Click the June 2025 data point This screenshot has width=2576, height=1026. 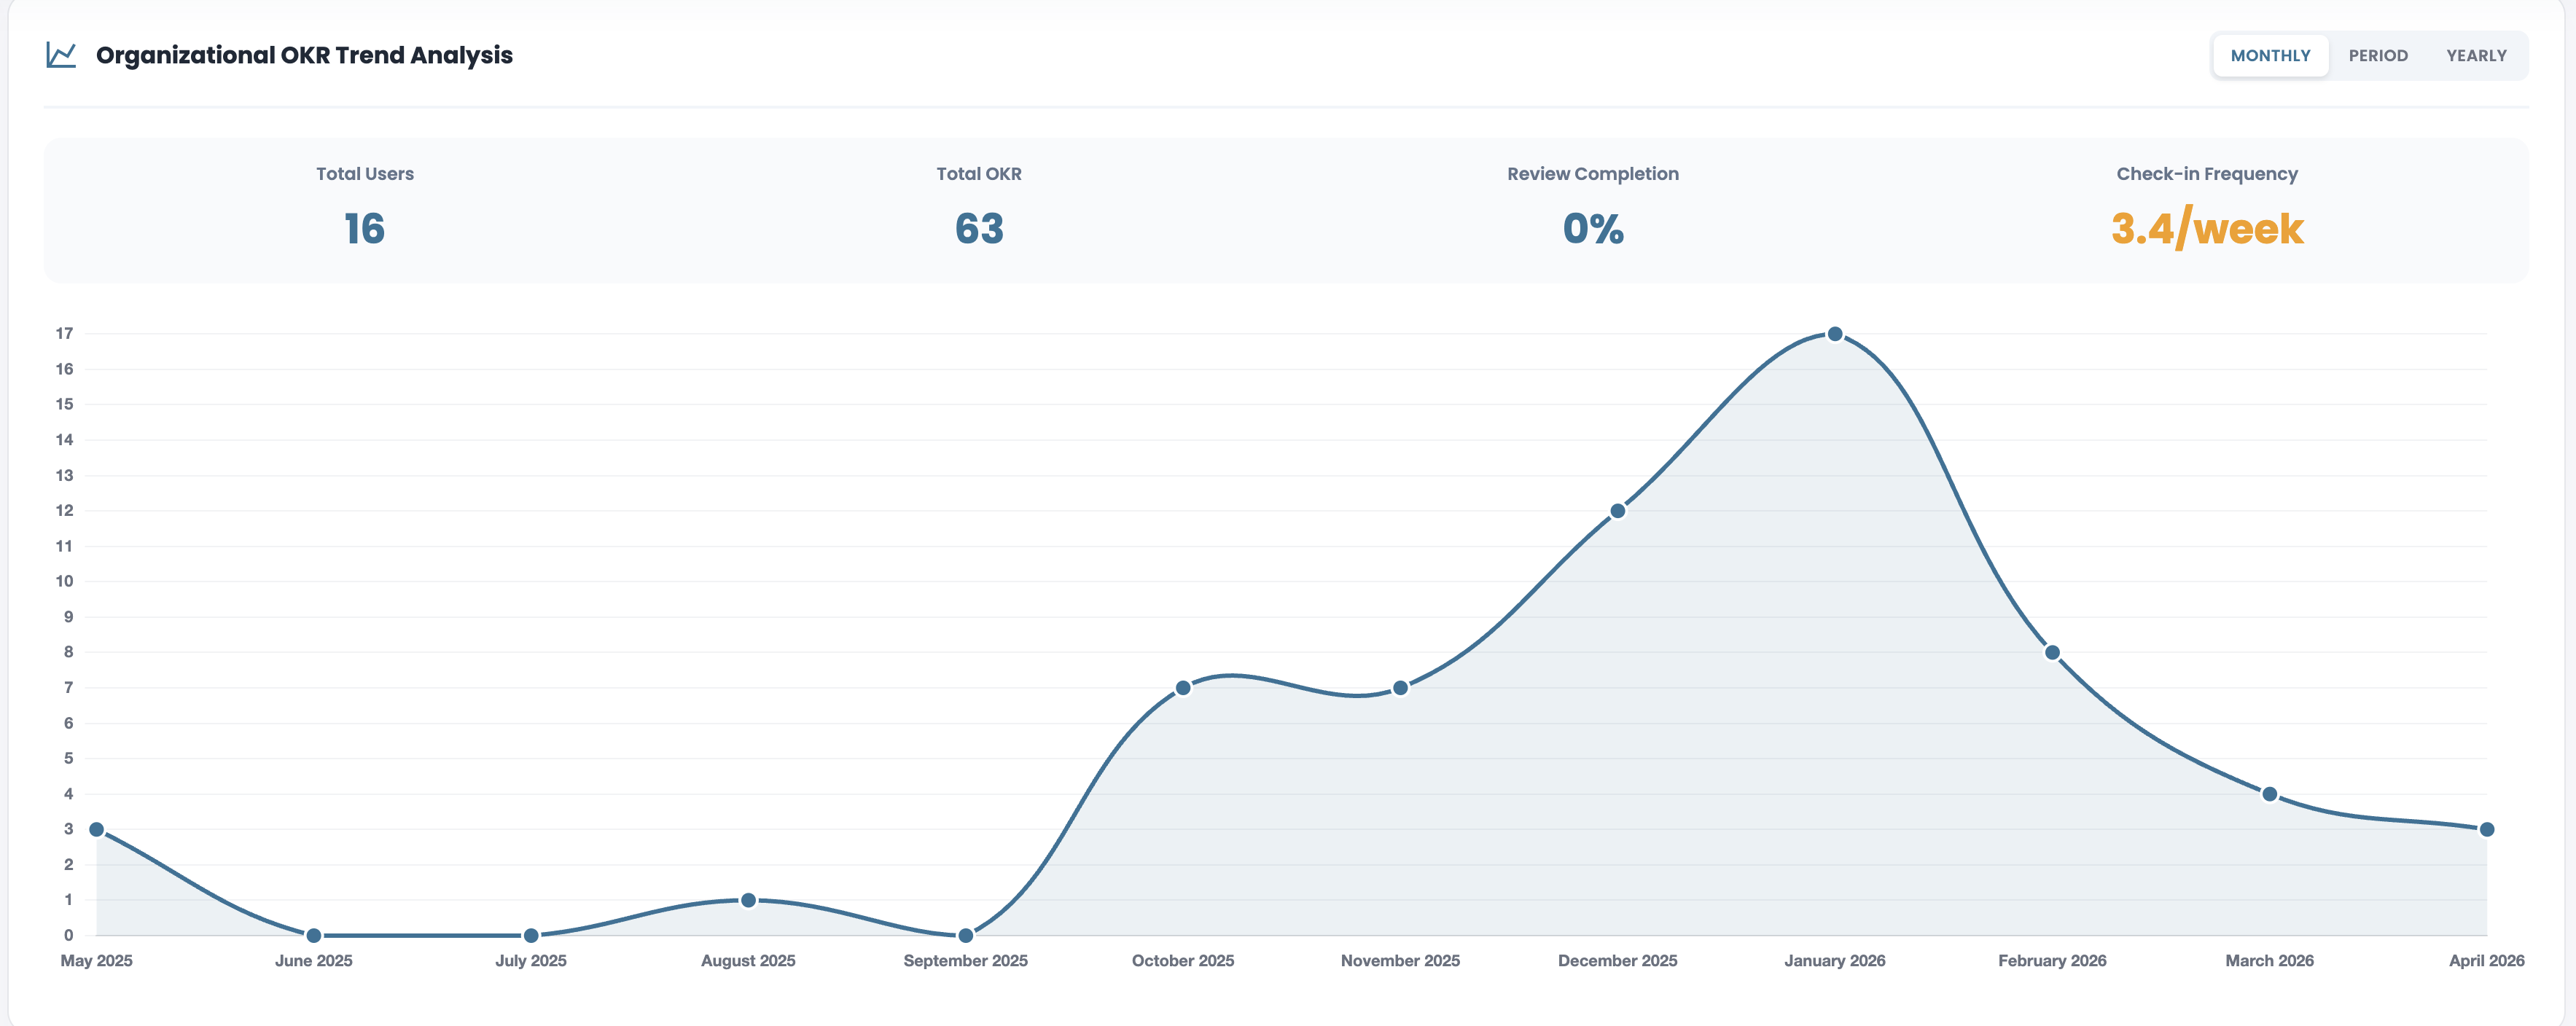tap(314, 935)
